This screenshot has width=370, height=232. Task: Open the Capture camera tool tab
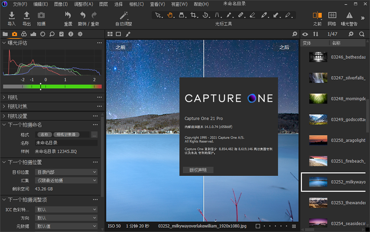click(x=15, y=34)
